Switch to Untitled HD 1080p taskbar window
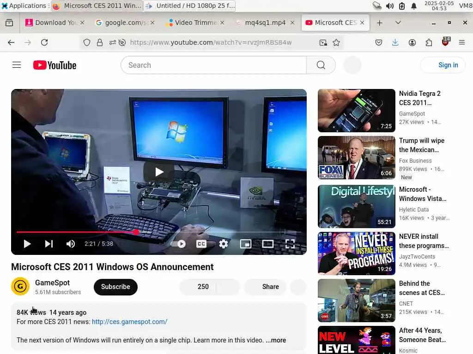The image size is (473, 354). 190,6
